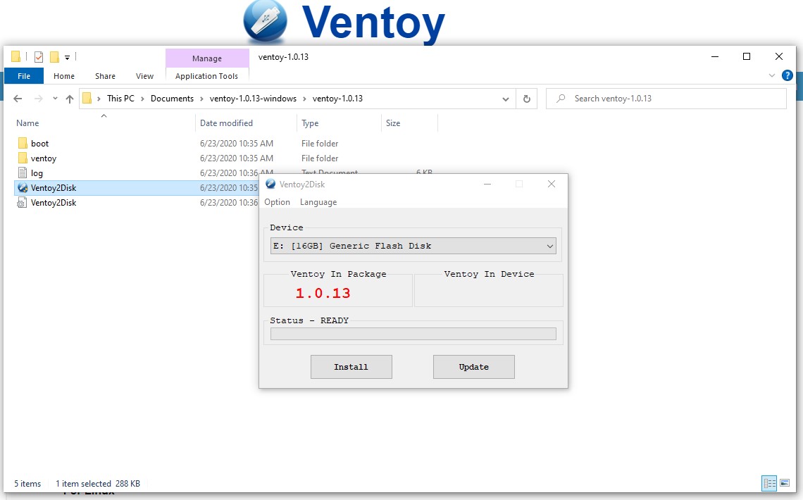Click the boot folder's date modified

click(237, 143)
